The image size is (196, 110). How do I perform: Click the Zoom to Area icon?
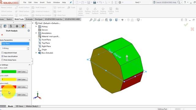point(95,20)
